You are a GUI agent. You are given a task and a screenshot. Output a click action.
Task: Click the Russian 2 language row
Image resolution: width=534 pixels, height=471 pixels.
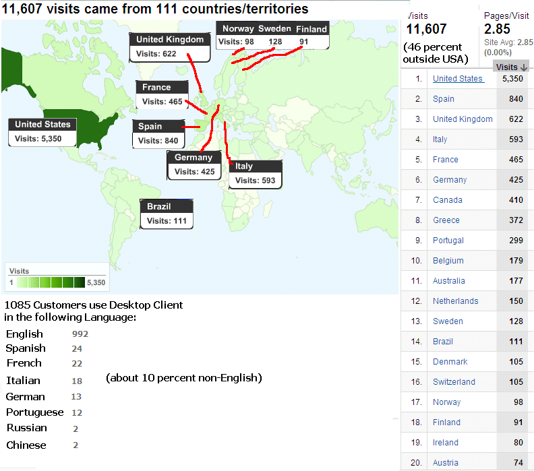click(42, 428)
